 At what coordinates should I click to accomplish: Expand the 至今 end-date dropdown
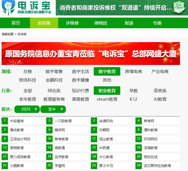point(53,109)
